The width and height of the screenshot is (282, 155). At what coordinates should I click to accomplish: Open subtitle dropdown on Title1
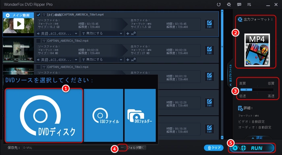pyautogui.click(x=121, y=34)
